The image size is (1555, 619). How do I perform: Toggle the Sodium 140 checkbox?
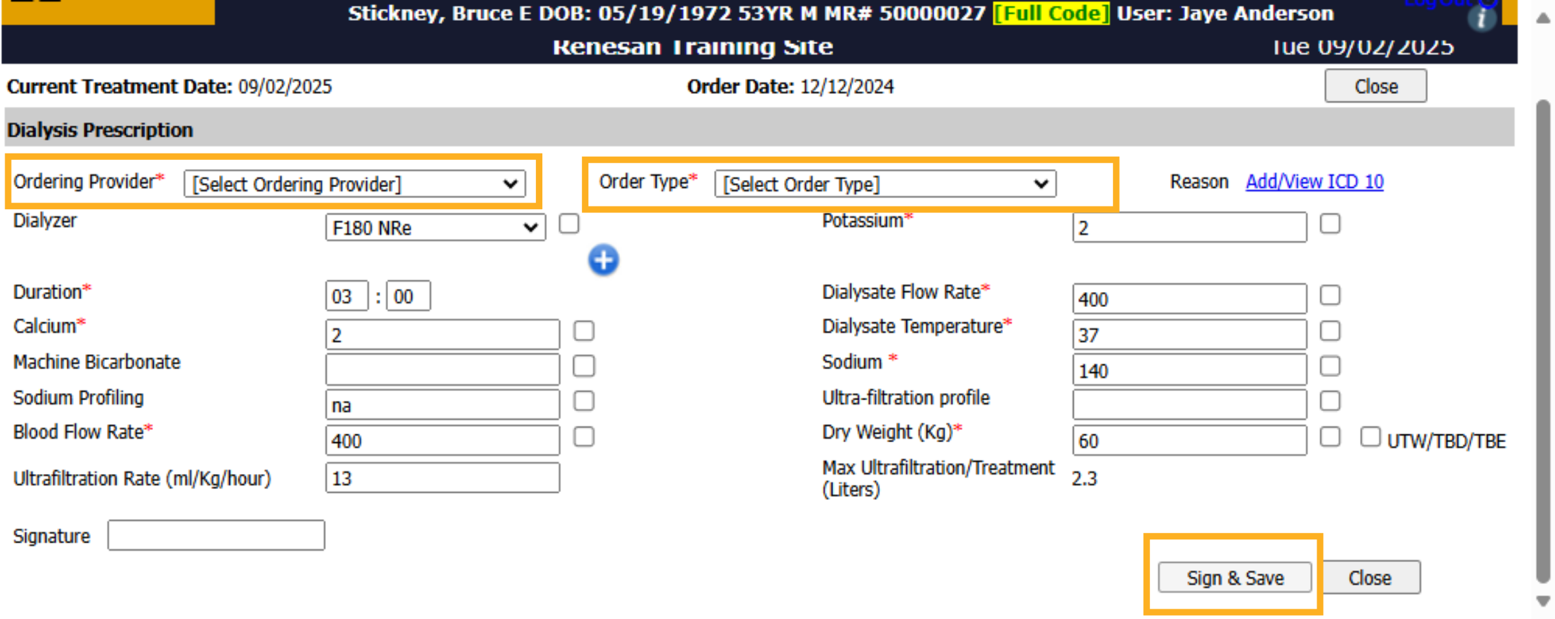coord(1330,366)
